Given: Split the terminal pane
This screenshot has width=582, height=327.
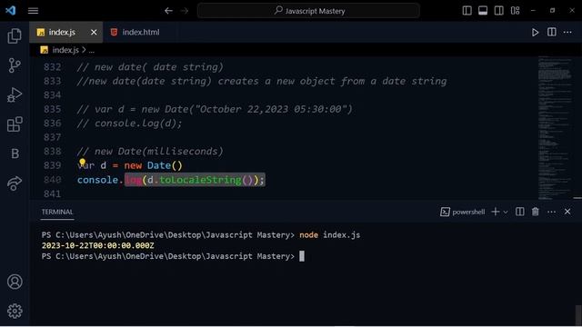Looking at the screenshot, I should (x=519, y=212).
